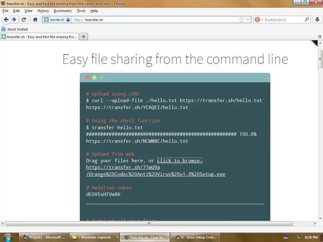The image size is (323, 242).
Task: Click the Mypal raccoon icon in the title bar
Action: (x=3, y=3)
